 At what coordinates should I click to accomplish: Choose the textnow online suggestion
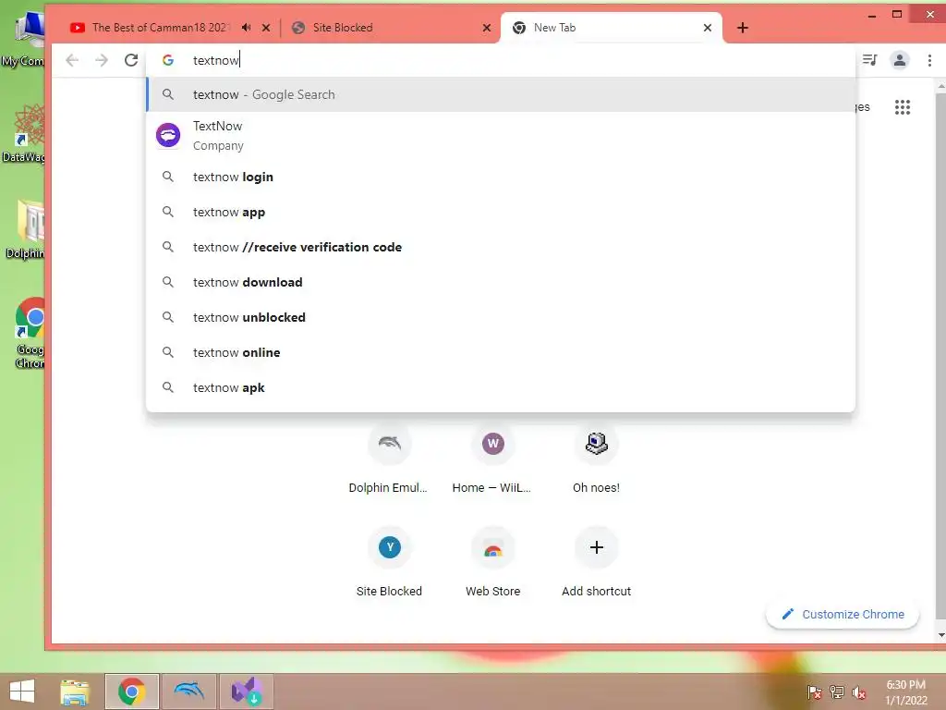(501, 352)
